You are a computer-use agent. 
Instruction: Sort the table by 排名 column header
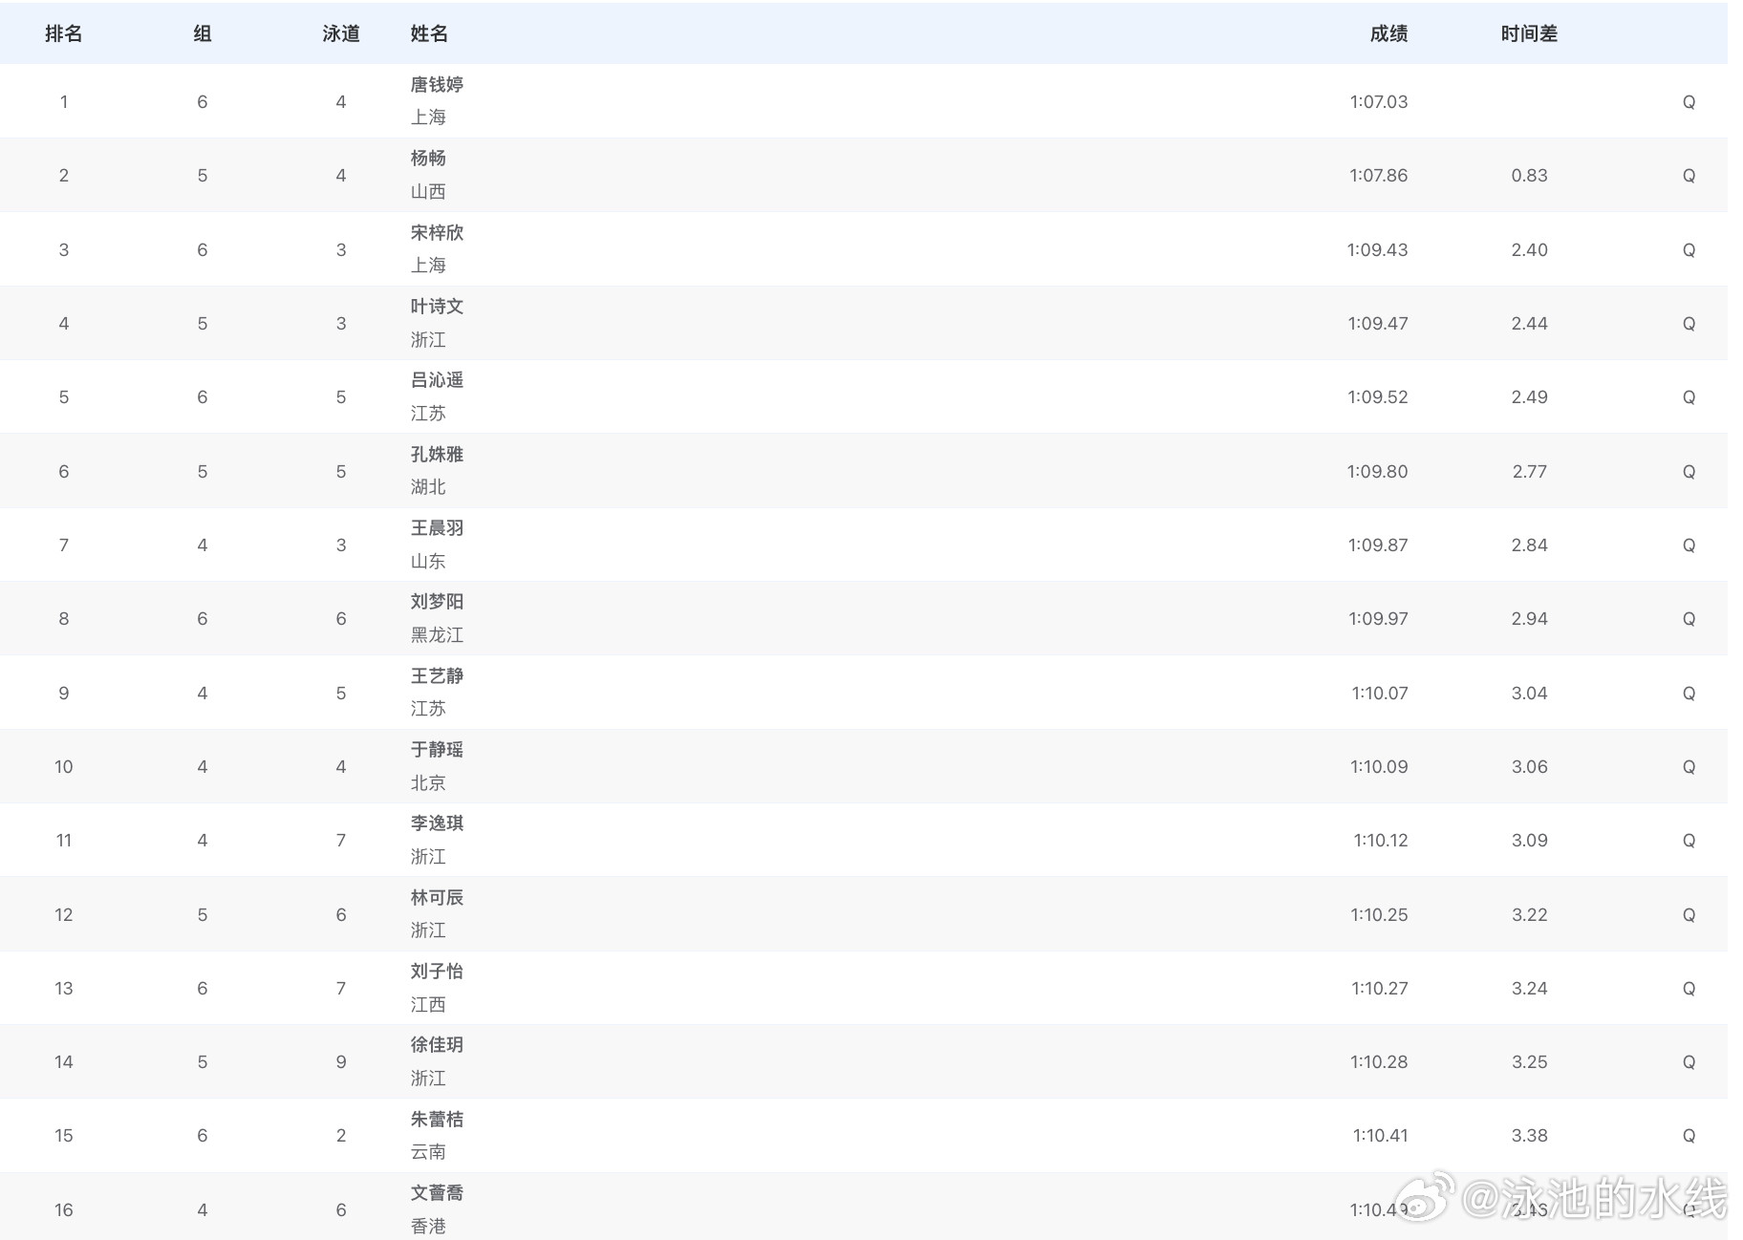[x=63, y=33]
